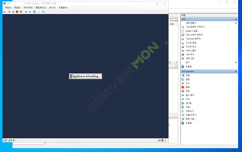Click the orange Save toolbar icon
This screenshot has height=152, width=242.
pos(21,12)
